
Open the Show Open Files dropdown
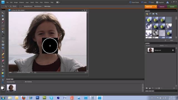pyautogui.click(x=14, y=82)
